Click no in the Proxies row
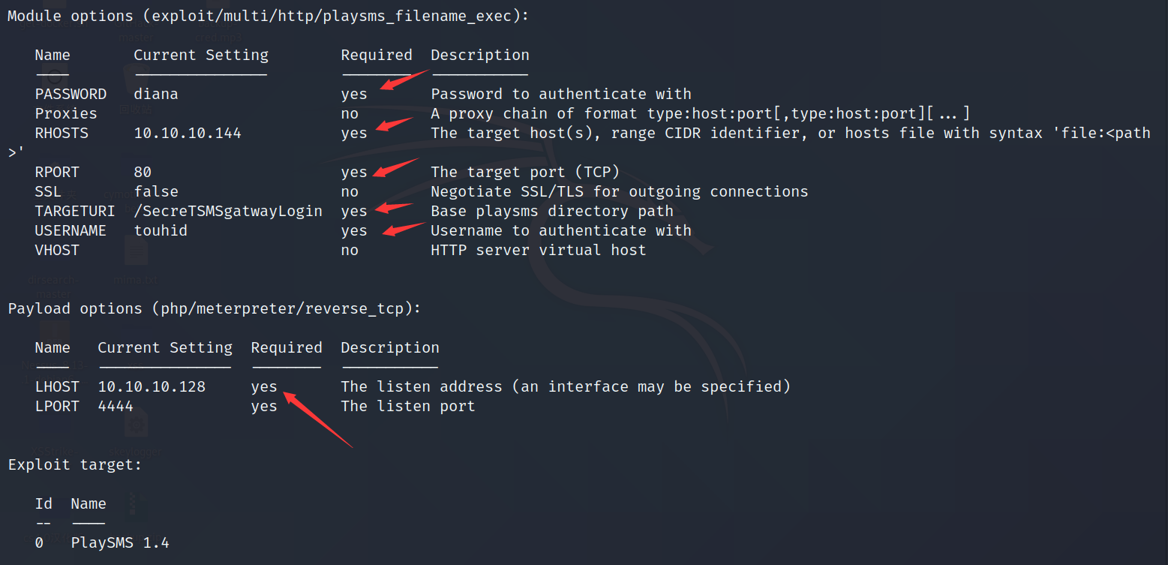This screenshot has height=565, width=1168. (x=350, y=114)
